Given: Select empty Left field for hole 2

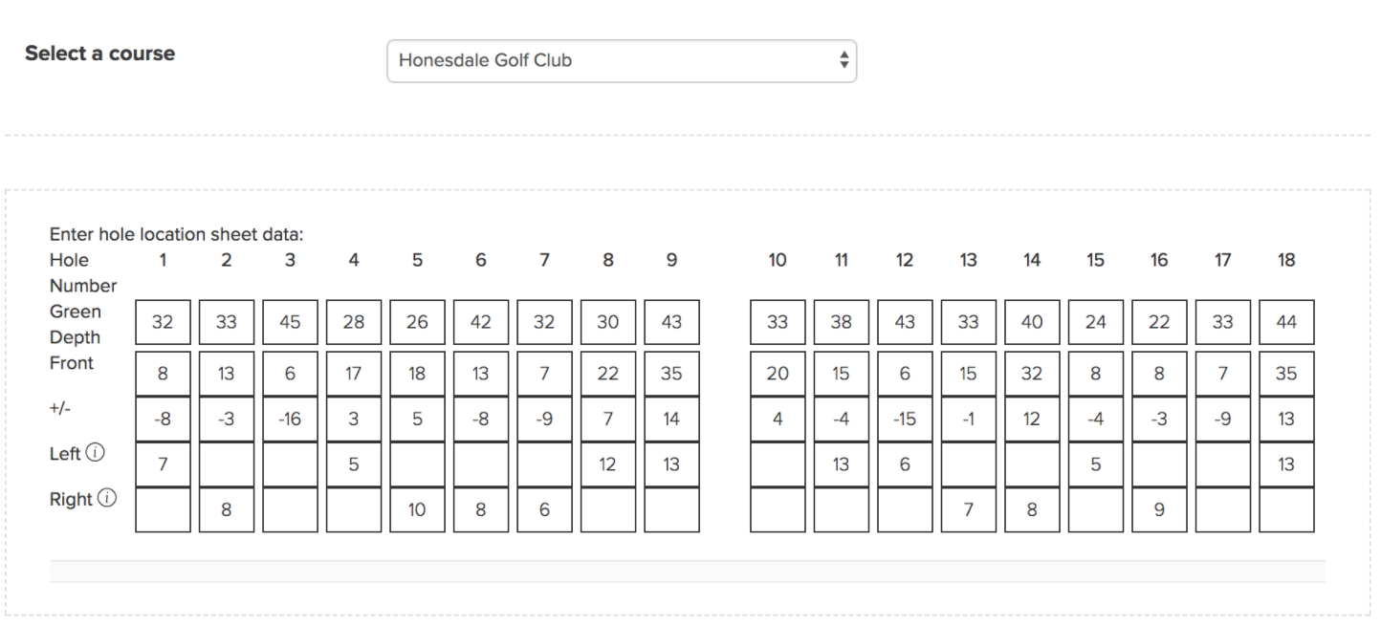Looking at the screenshot, I should tap(227, 464).
